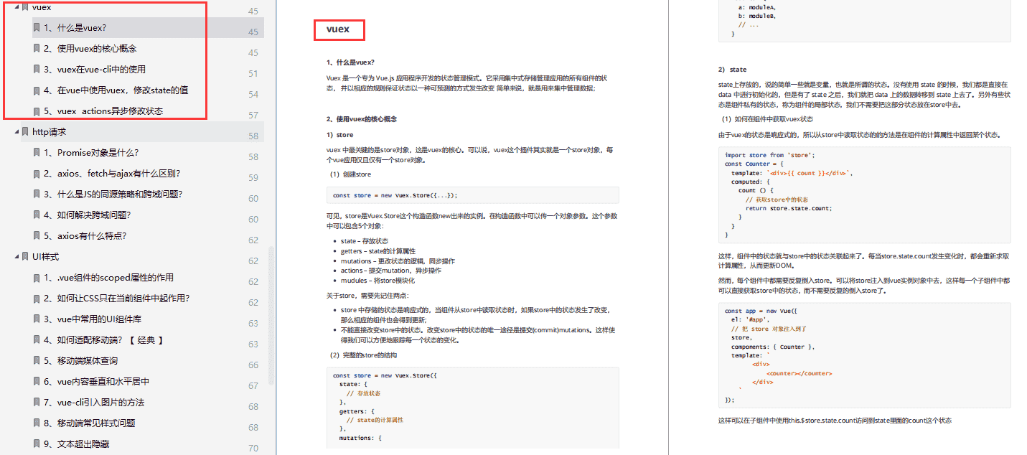Click bookmark icon for 2、axios、fetch与ajax有什么区别?

pos(37,174)
